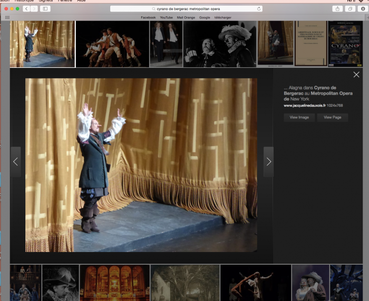The image size is (369, 301).
Task: Select the outstretched-arms dark stage thumbnail
Action: pyautogui.click(x=256, y=283)
